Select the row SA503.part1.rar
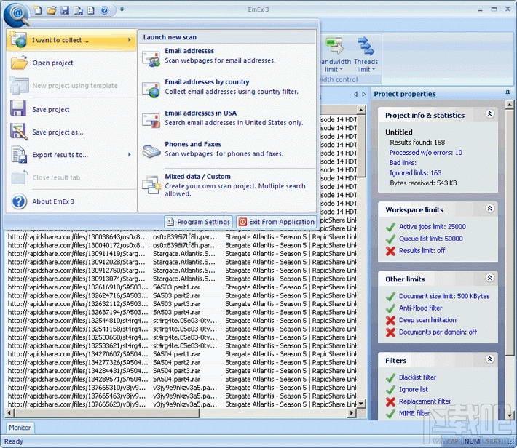 coord(182,287)
